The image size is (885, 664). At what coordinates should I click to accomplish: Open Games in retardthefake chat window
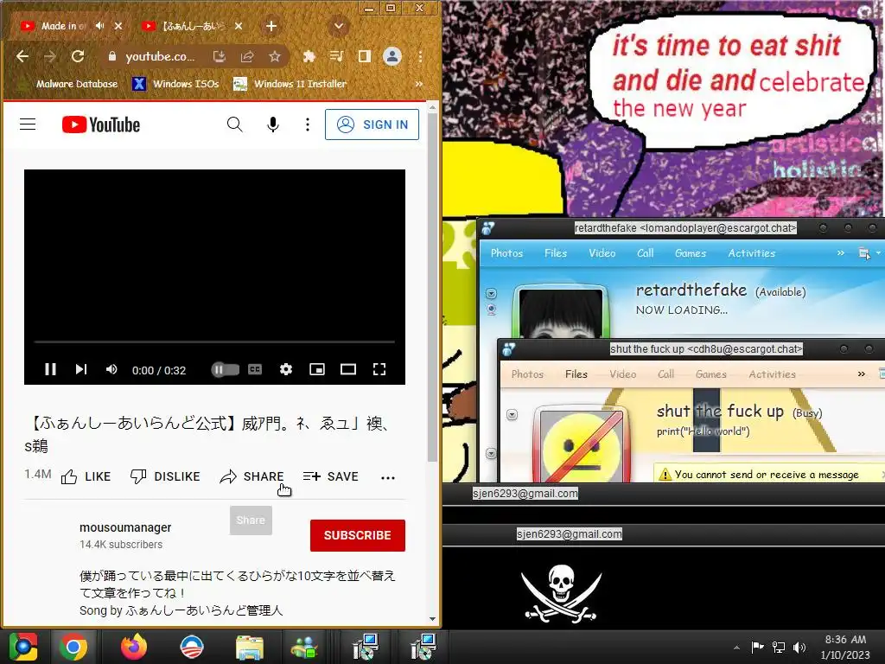click(x=691, y=253)
